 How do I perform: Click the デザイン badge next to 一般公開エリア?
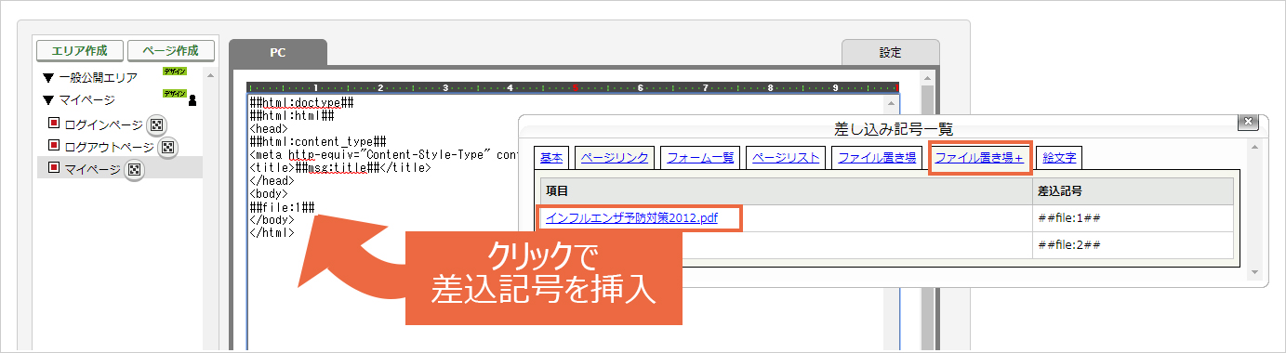(x=175, y=71)
